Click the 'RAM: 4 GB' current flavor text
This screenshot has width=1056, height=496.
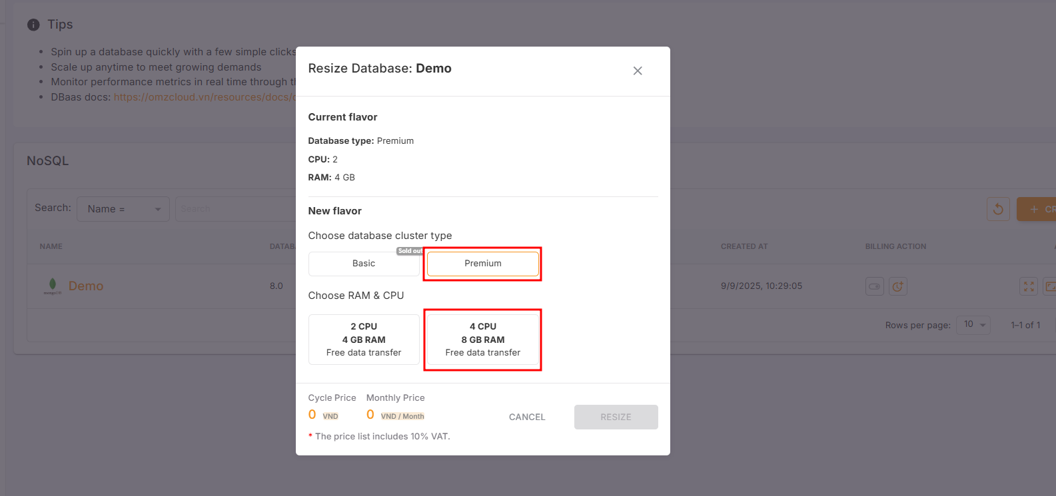coord(332,178)
